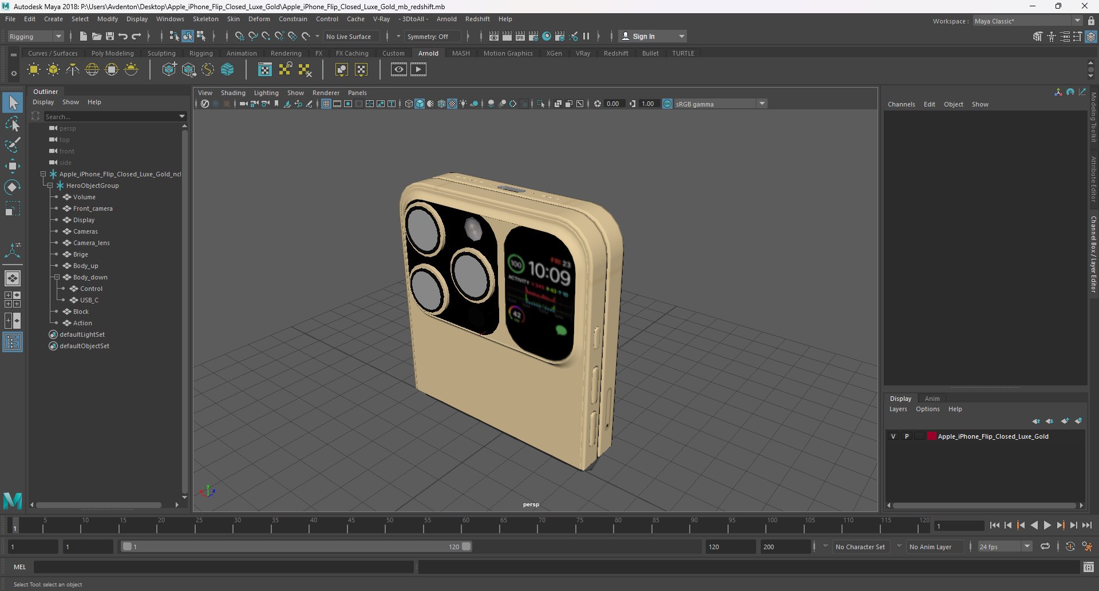Jump to the end of playback range
Screen dimensions: 1099x591
pos(1086,525)
